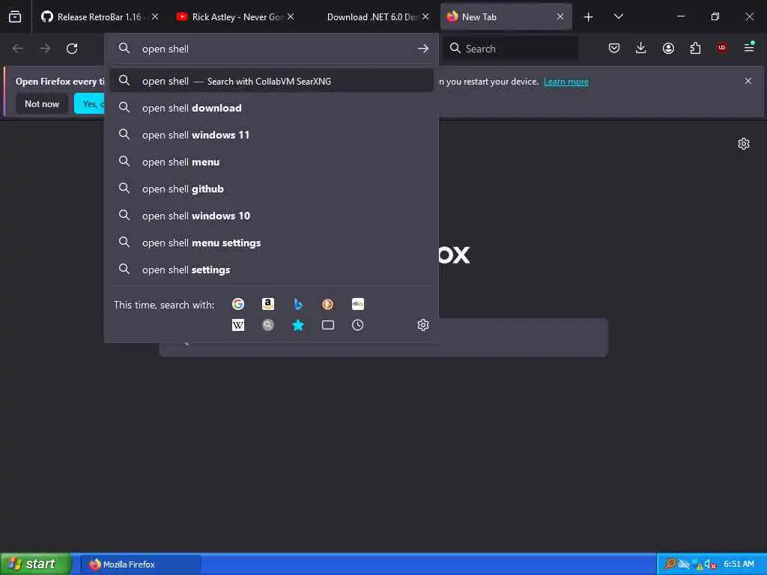Click in the address bar text 'open shell'

(x=166, y=49)
